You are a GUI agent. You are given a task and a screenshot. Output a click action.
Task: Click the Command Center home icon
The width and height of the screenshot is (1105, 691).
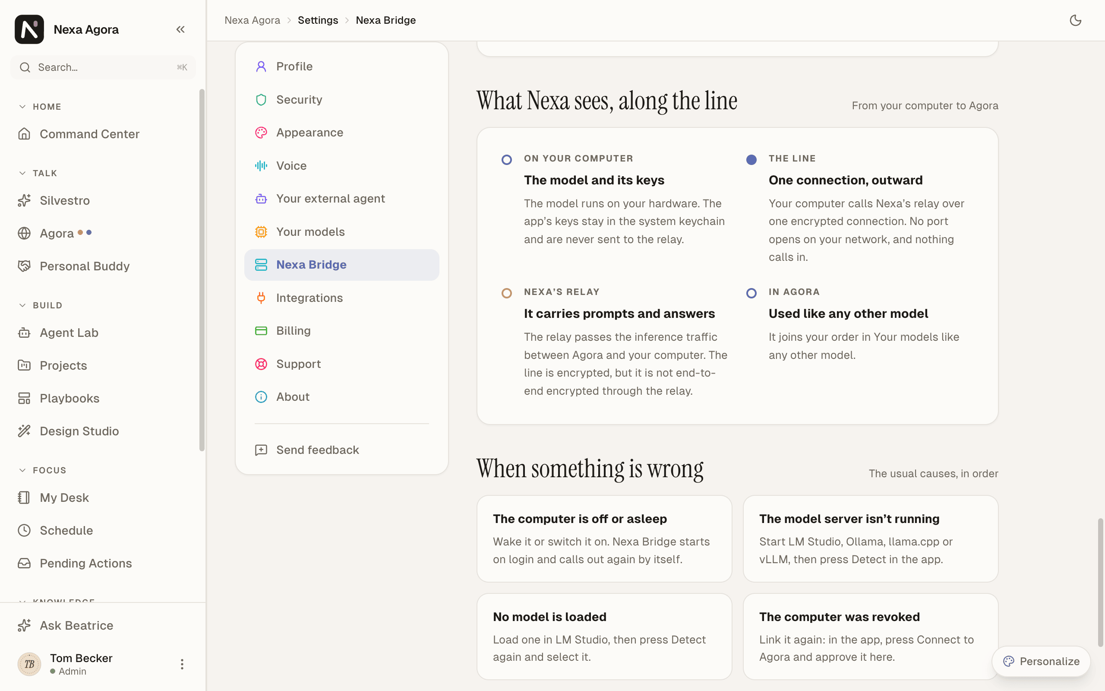[24, 134]
